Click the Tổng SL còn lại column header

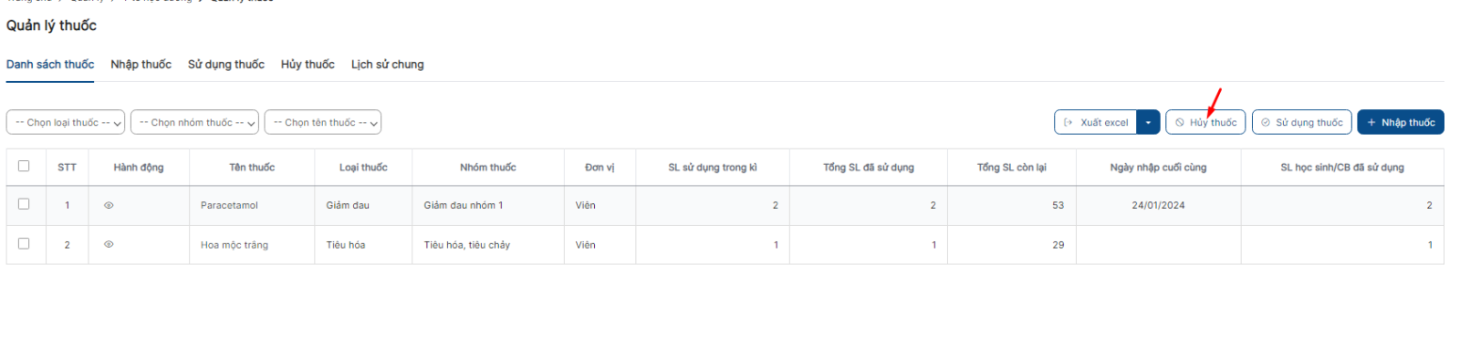coord(1012,168)
